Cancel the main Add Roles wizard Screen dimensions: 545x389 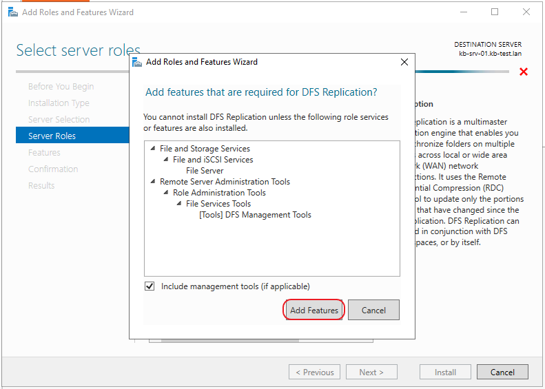click(502, 372)
